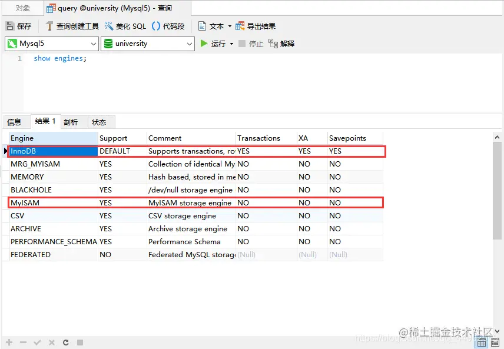The height and width of the screenshot is (349, 504).
Task: Run the query with the green Run (运行) arrow
Action: pos(204,44)
